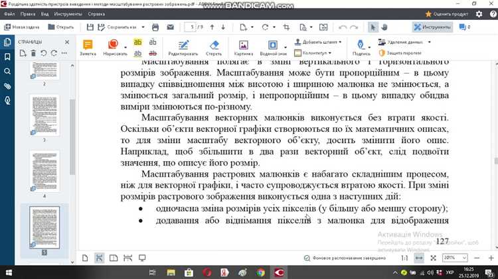498x279 pixels.
Task: Select the Crop pages tool
Action: pos(286,27)
